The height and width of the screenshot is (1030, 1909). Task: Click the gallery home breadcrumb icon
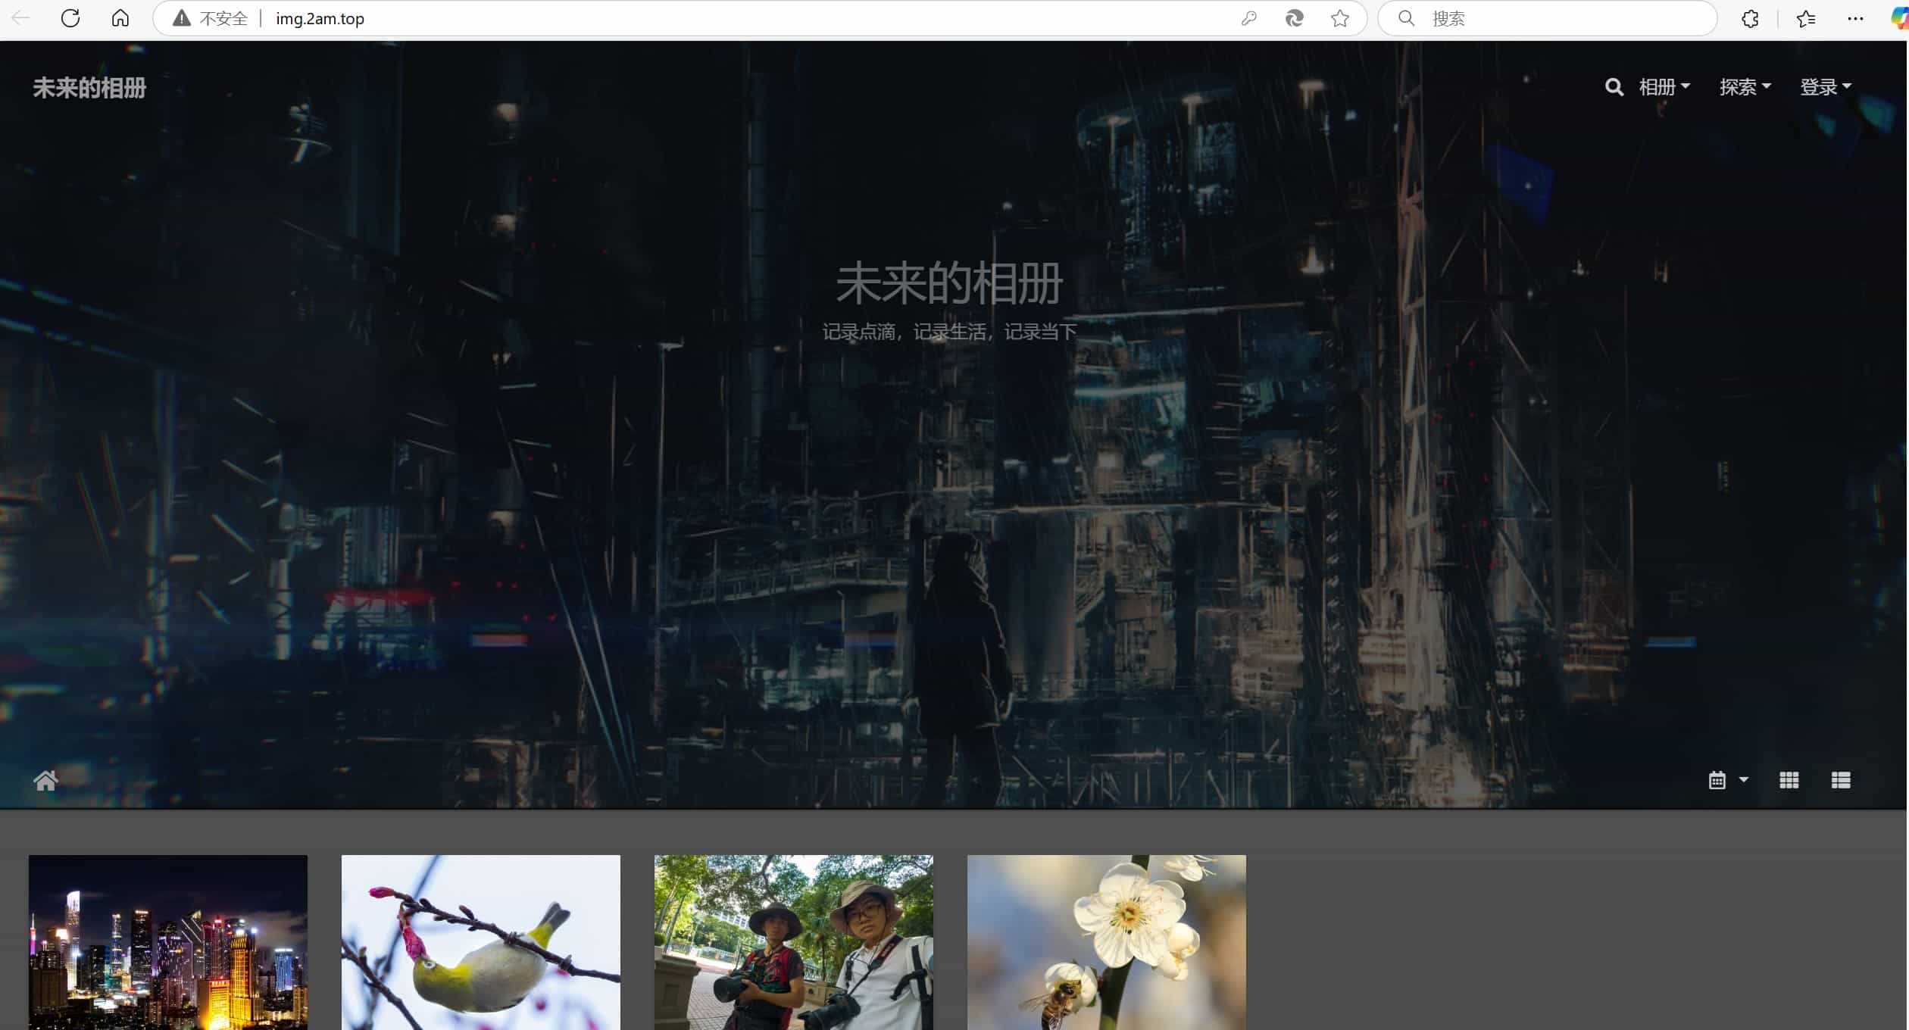(45, 780)
